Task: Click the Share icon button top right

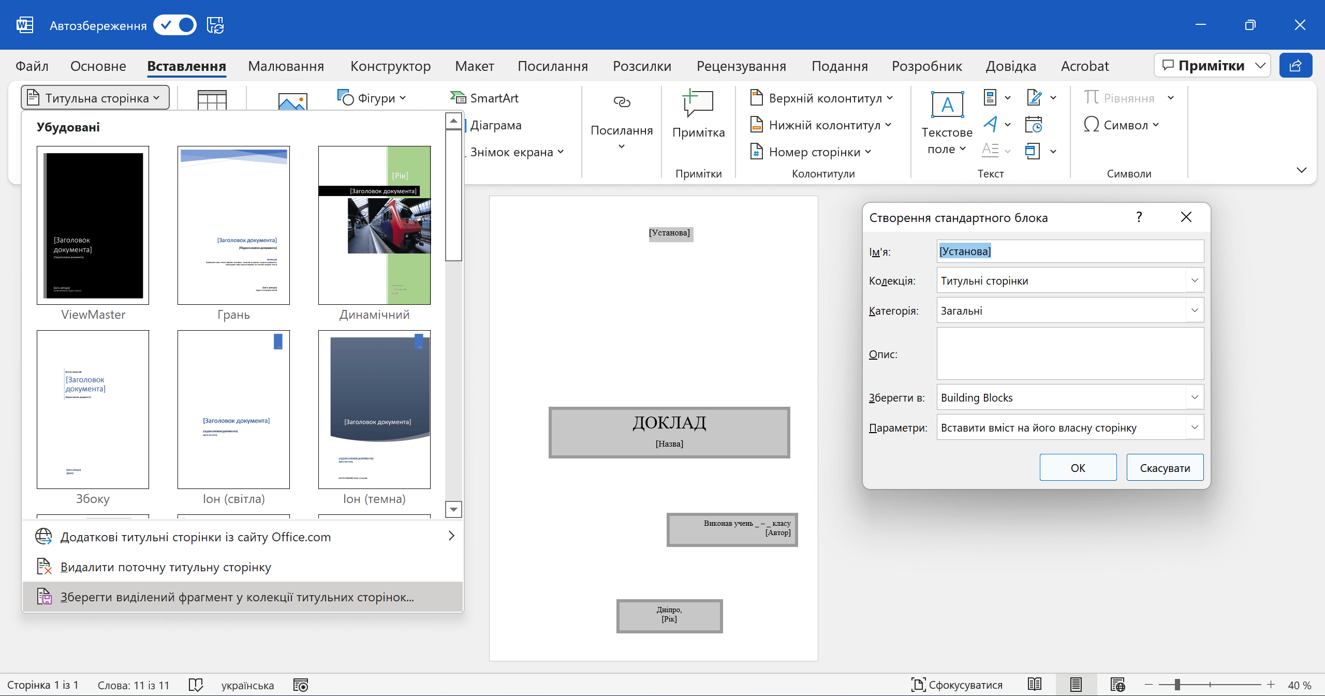Action: point(1295,66)
